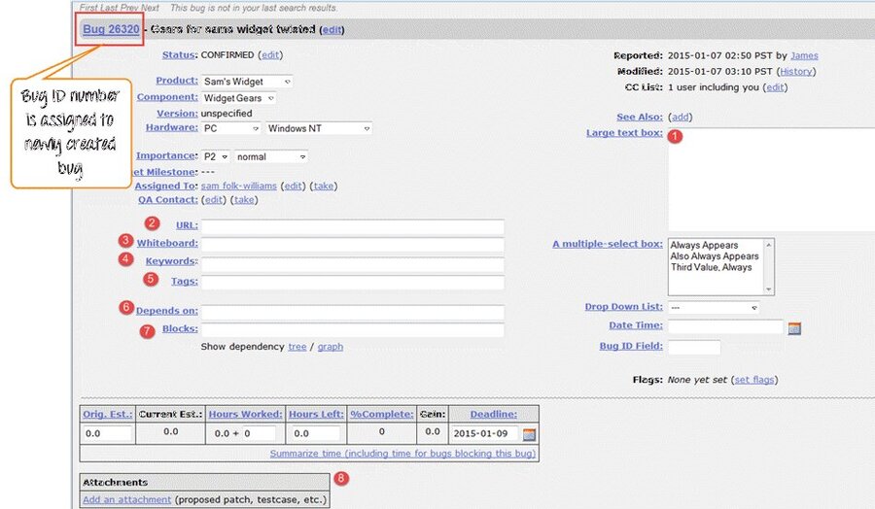Open the Product dropdown showing Sam's Widget
Screen dimensions: 875x509
point(247,82)
